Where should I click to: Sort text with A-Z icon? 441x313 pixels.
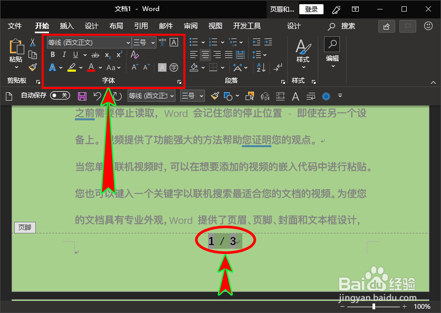coord(261,67)
